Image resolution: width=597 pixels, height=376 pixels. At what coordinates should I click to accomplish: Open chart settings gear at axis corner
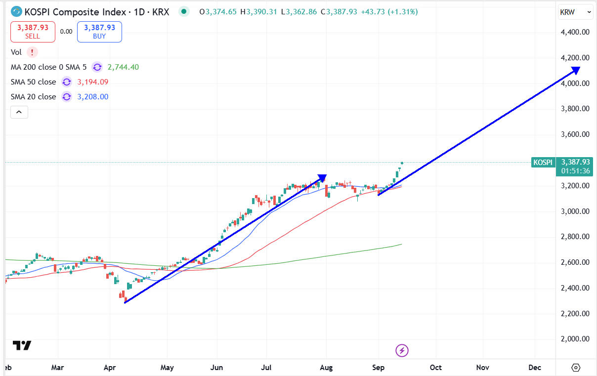click(x=575, y=368)
